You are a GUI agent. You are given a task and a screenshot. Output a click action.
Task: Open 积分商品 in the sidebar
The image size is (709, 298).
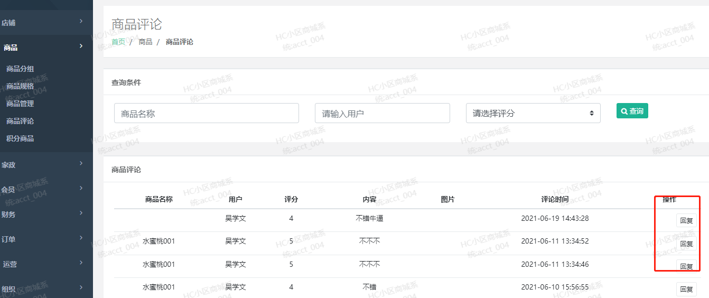(20, 138)
